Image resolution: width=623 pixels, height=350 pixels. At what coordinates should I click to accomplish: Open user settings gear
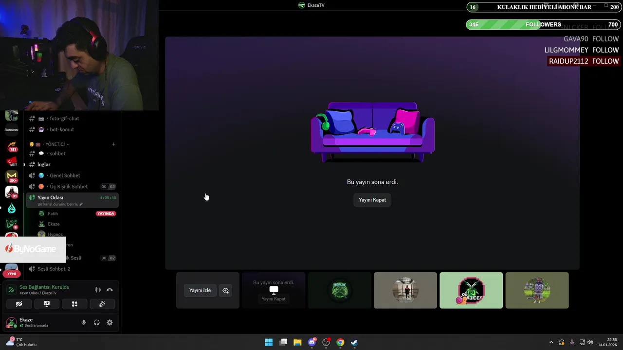pos(110,322)
